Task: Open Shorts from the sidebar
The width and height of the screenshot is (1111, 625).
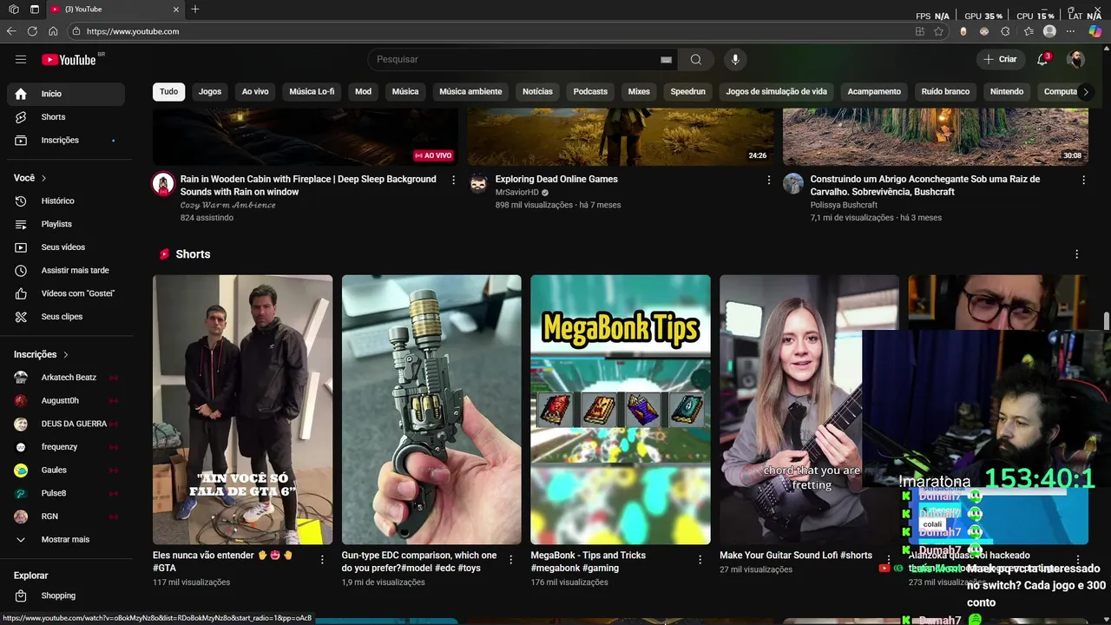Action: click(x=66, y=116)
